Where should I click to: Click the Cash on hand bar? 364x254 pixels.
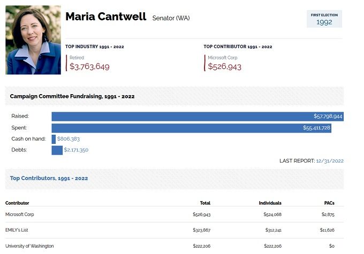54,139
